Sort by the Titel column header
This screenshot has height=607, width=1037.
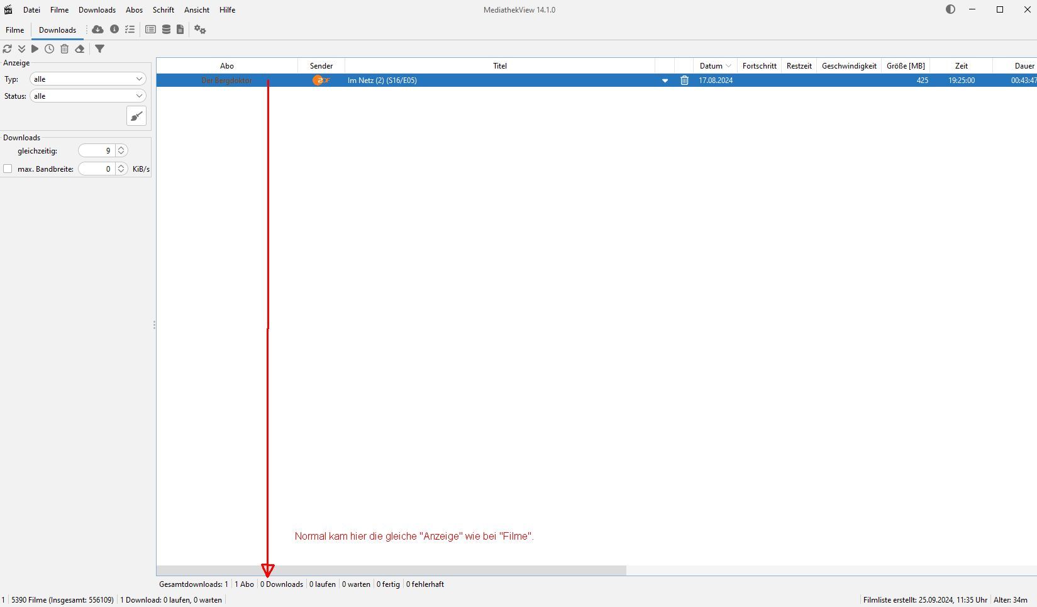point(500,65)
